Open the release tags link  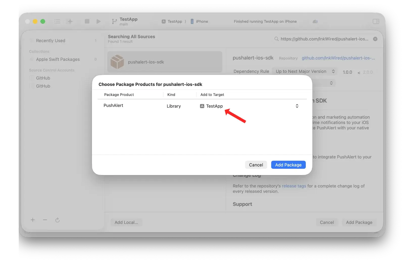click(294, 186)
